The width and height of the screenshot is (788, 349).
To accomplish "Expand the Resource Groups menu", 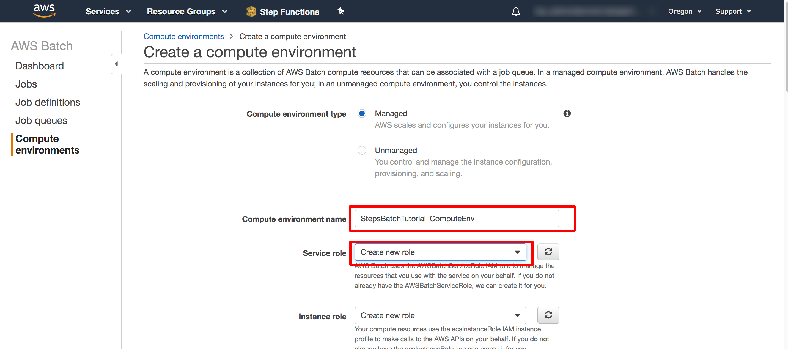I will (187, 11).
